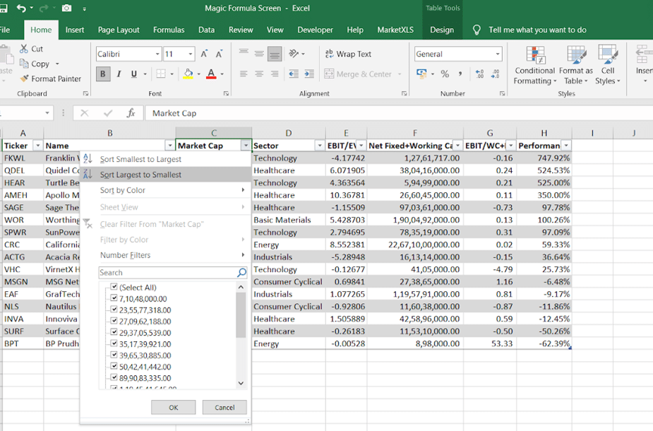Uncheck the 27,09,62,188.00 filter value
The image size is (653, 431).
pos(114,321)
